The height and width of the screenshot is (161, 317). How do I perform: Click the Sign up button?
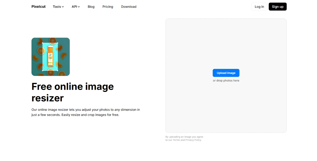coord(278,7)
